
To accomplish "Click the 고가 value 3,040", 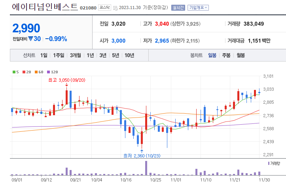I will click(162, 24).
